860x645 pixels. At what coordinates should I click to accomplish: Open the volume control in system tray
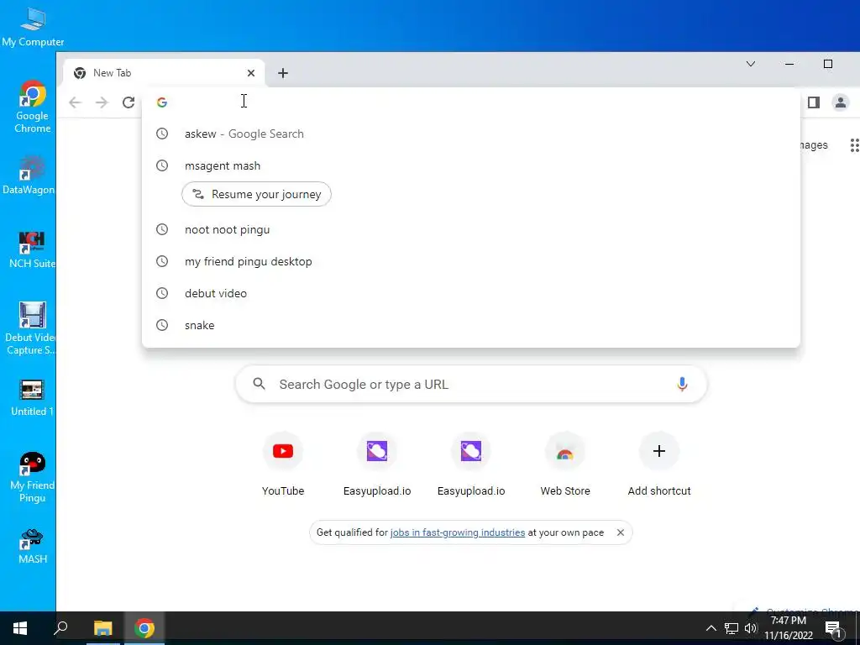751,628
